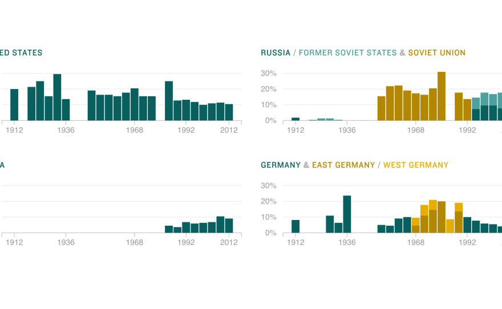
Task: Select the GERMANY legend label
Action: tap(281, 165)
